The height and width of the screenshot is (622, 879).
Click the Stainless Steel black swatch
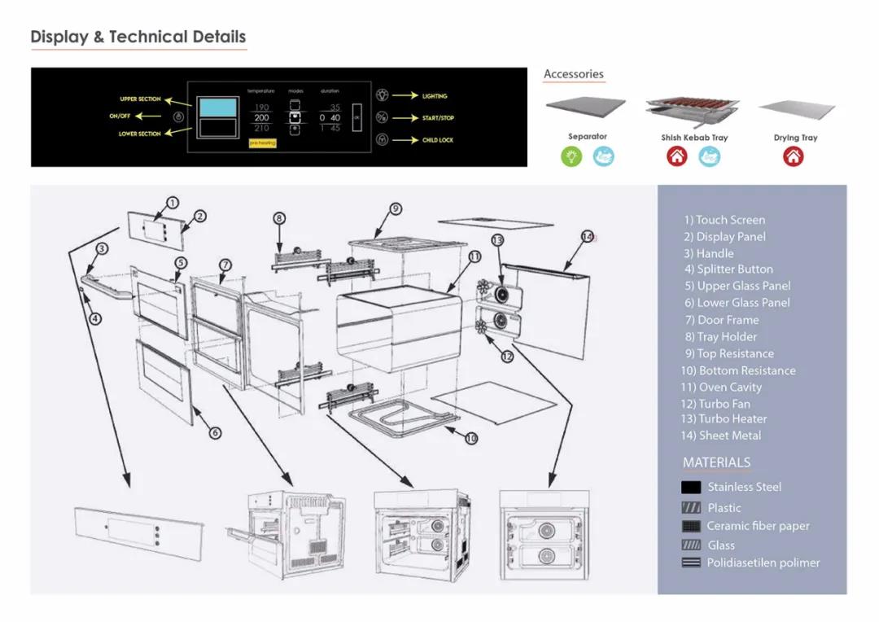click(691, 488)
